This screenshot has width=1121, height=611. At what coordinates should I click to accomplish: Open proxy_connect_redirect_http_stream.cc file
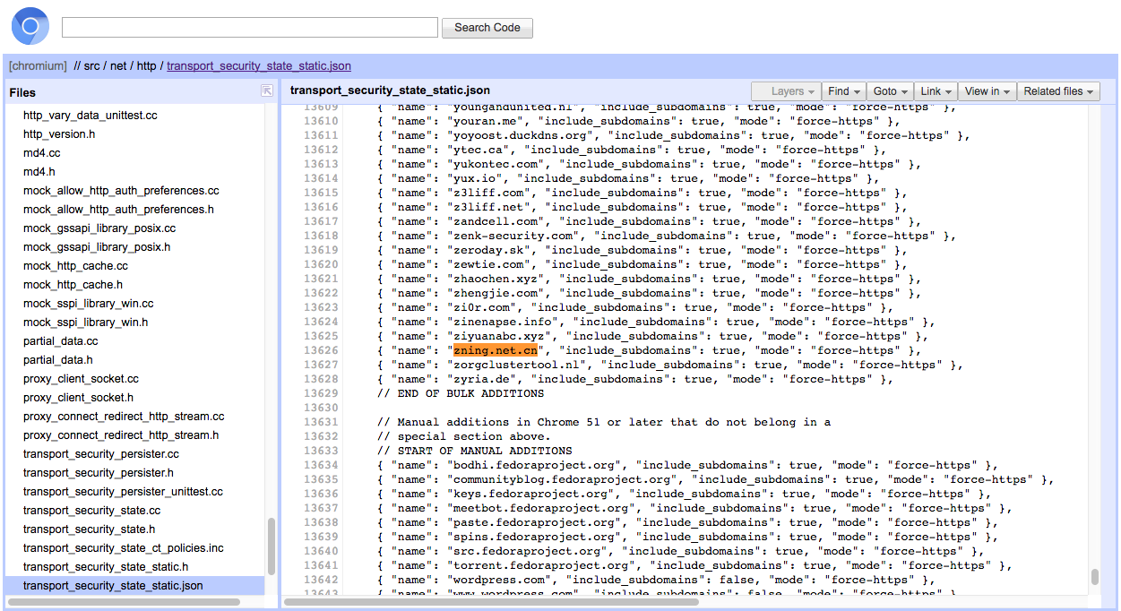(124, 417)
